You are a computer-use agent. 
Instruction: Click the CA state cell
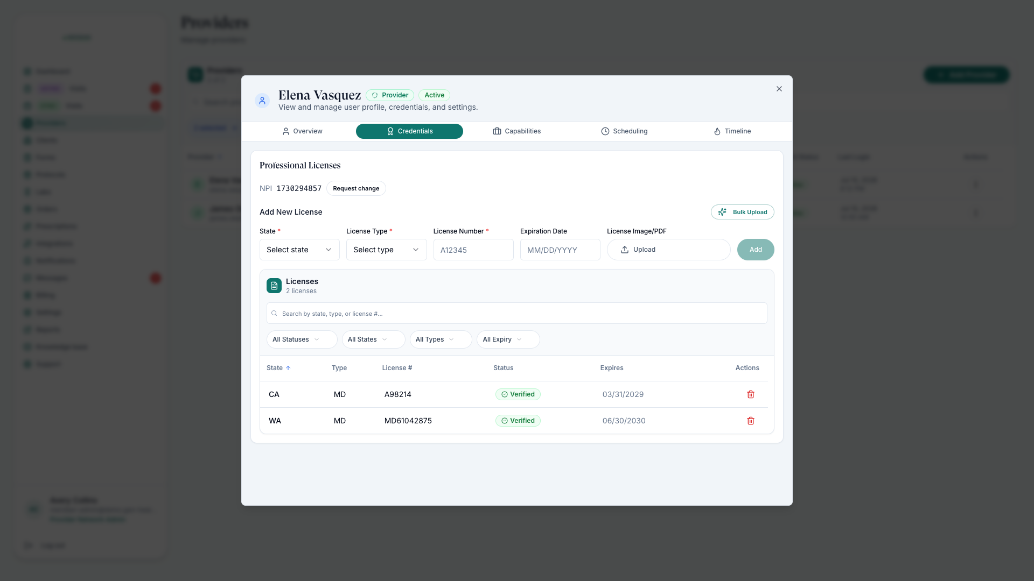[274, 394]
